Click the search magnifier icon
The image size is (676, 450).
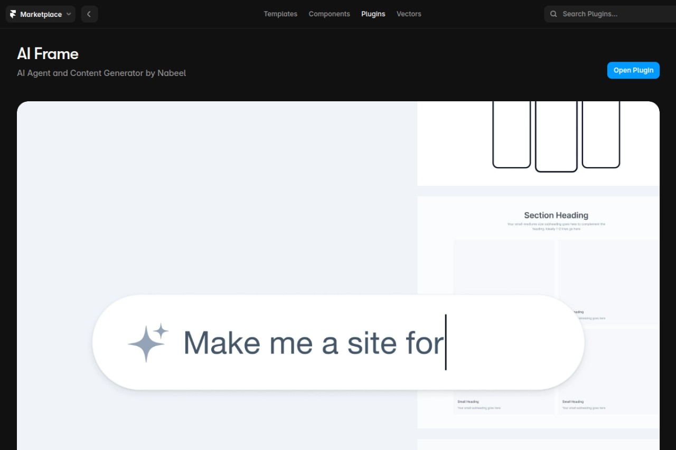pos(553,14)
